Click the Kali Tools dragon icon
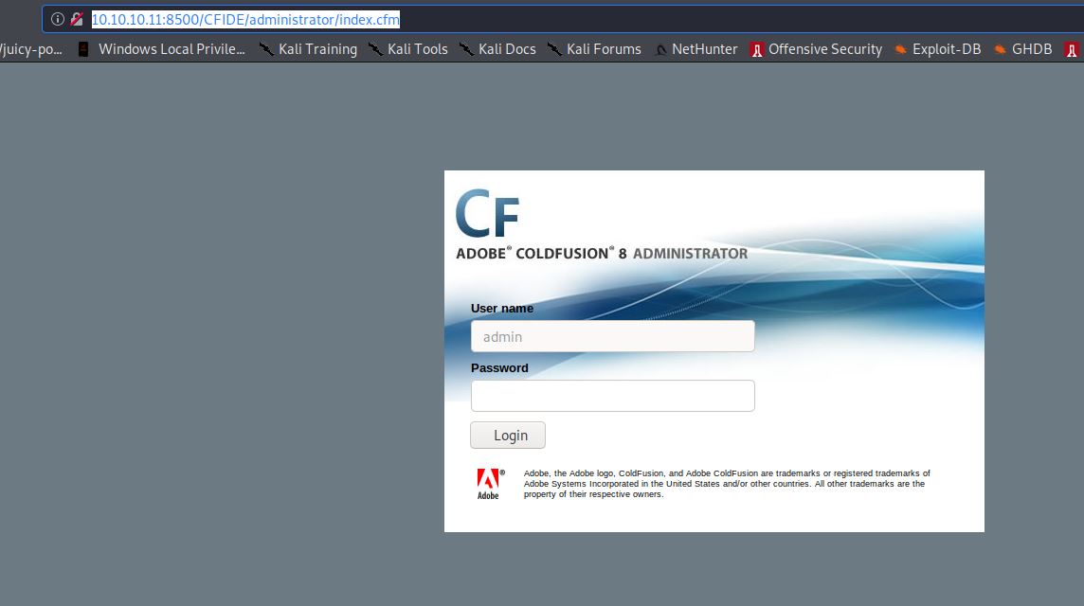 point(375,49)
